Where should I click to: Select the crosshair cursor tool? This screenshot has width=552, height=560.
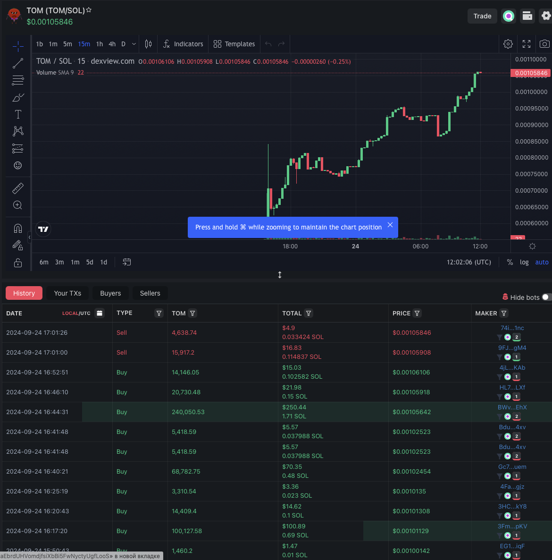[18, 46]
